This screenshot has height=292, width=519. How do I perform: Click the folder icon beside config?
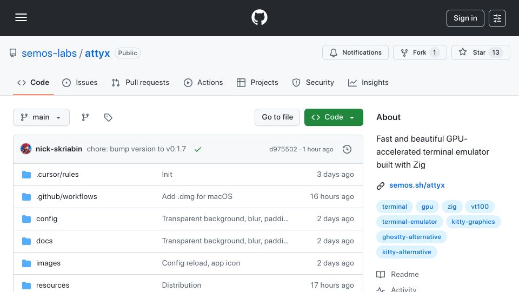(26, 219)
